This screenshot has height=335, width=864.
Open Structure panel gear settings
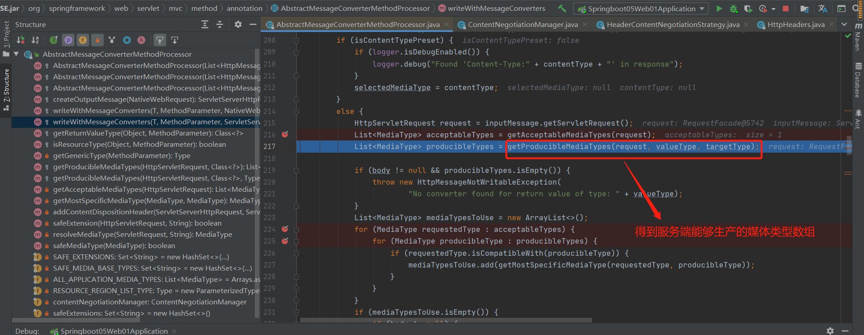pyautogui.click(x=238, y=24)
